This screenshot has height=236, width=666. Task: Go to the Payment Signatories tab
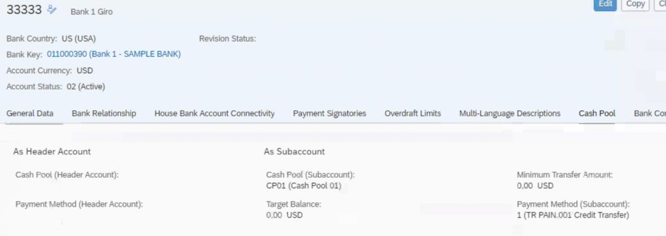click(x=330, y=113)
